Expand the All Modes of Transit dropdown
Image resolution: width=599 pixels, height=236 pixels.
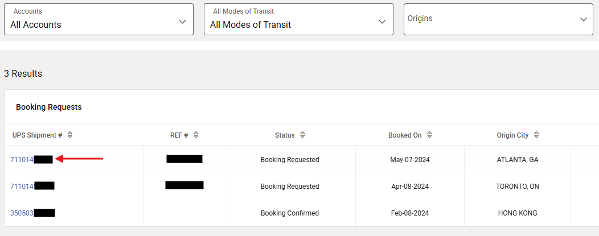click(x=298, y=19)
